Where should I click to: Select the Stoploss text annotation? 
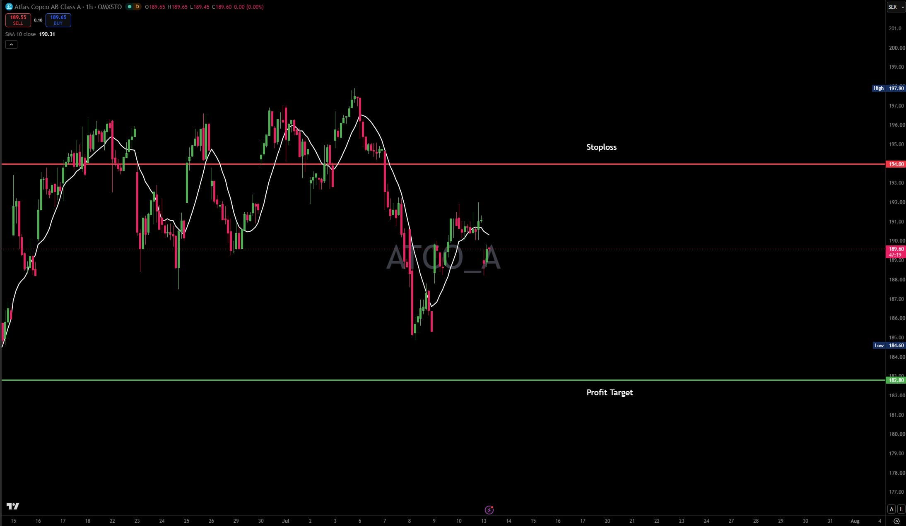pos(601,147)
